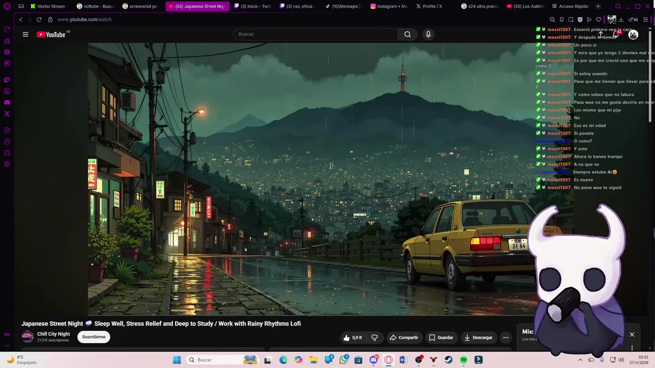Click the 21,9 K suscriptores text
The width and height of the screenshot is (655, 368).
click(53, 340)
